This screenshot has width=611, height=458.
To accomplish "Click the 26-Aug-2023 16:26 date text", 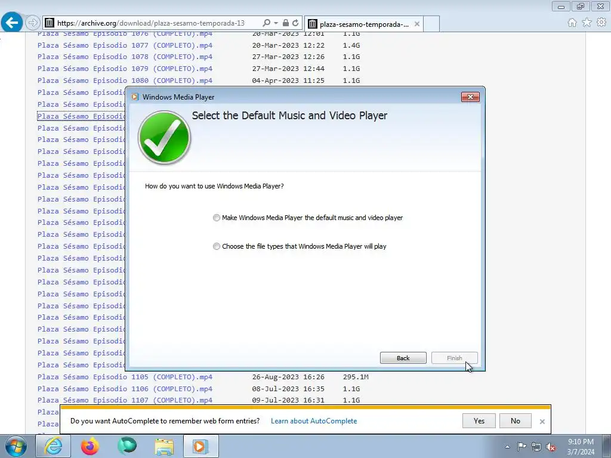I will (288, 377).
